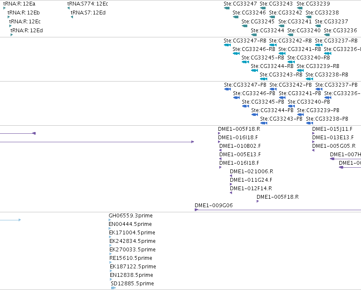Screen dimensions: 361x290
Task: Pick transcript Ste:CG33243-RB
Action: [281, 75]
